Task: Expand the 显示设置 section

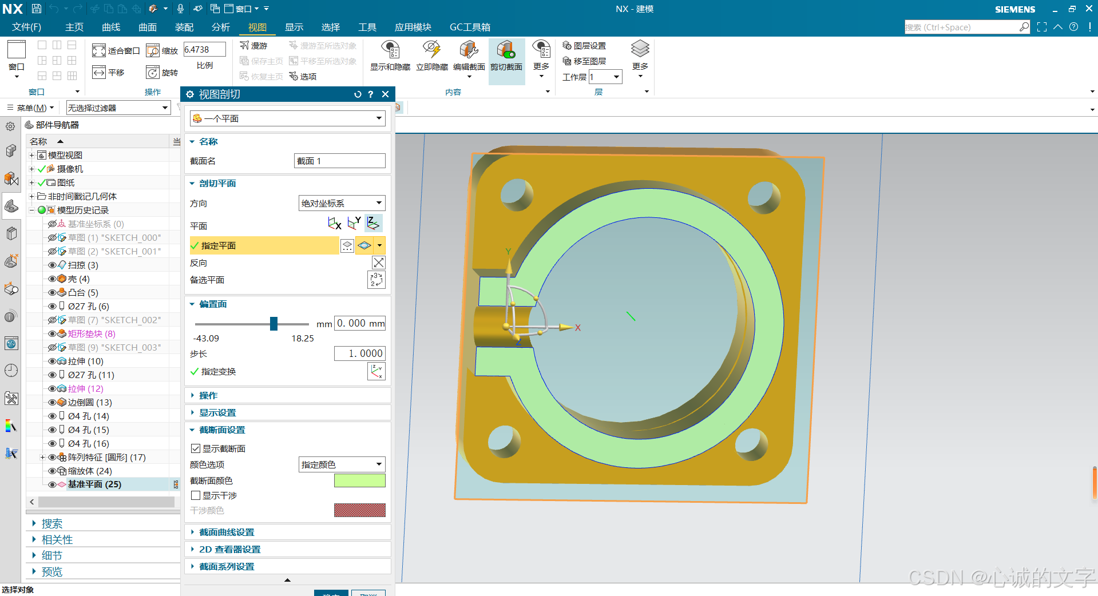Action: click(x=287, y=412)
